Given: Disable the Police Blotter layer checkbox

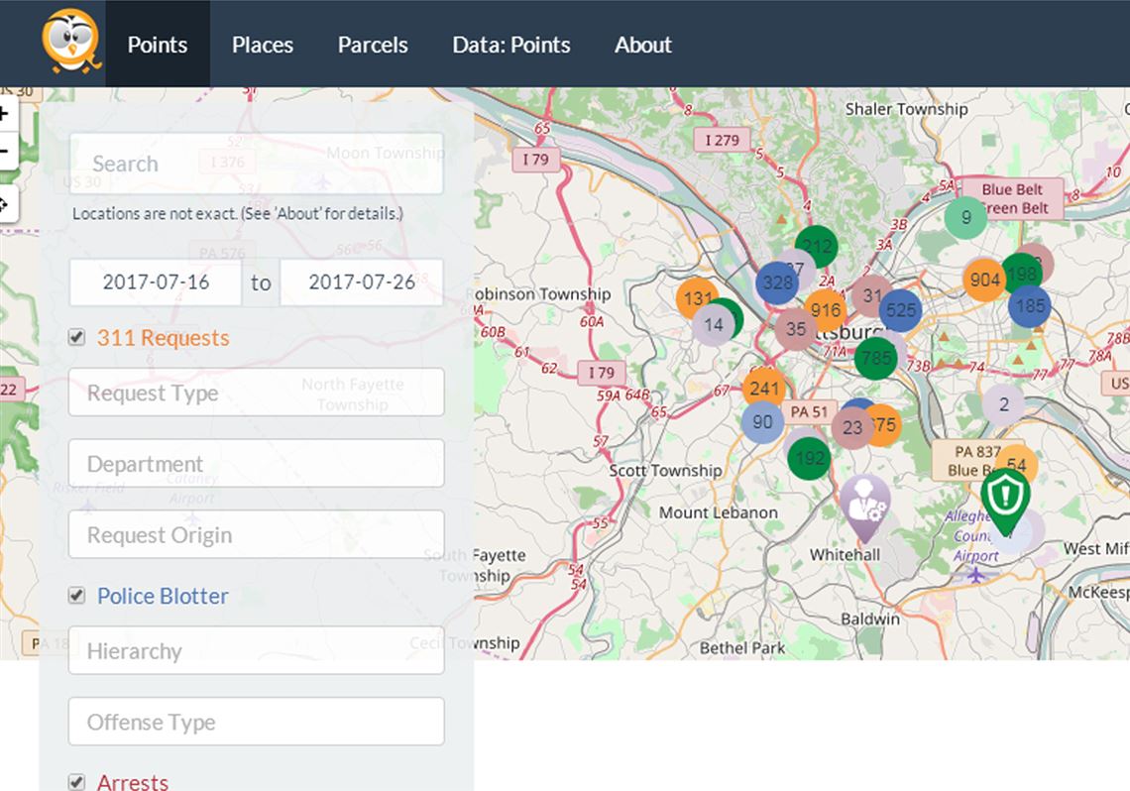Looking at the screenshot, I should (x=76, y=595).
